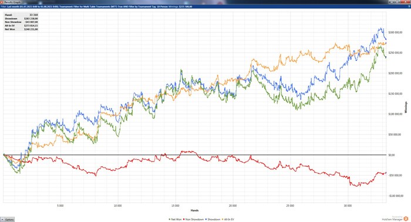Click the Winnings y-axis title

[406, 107]
